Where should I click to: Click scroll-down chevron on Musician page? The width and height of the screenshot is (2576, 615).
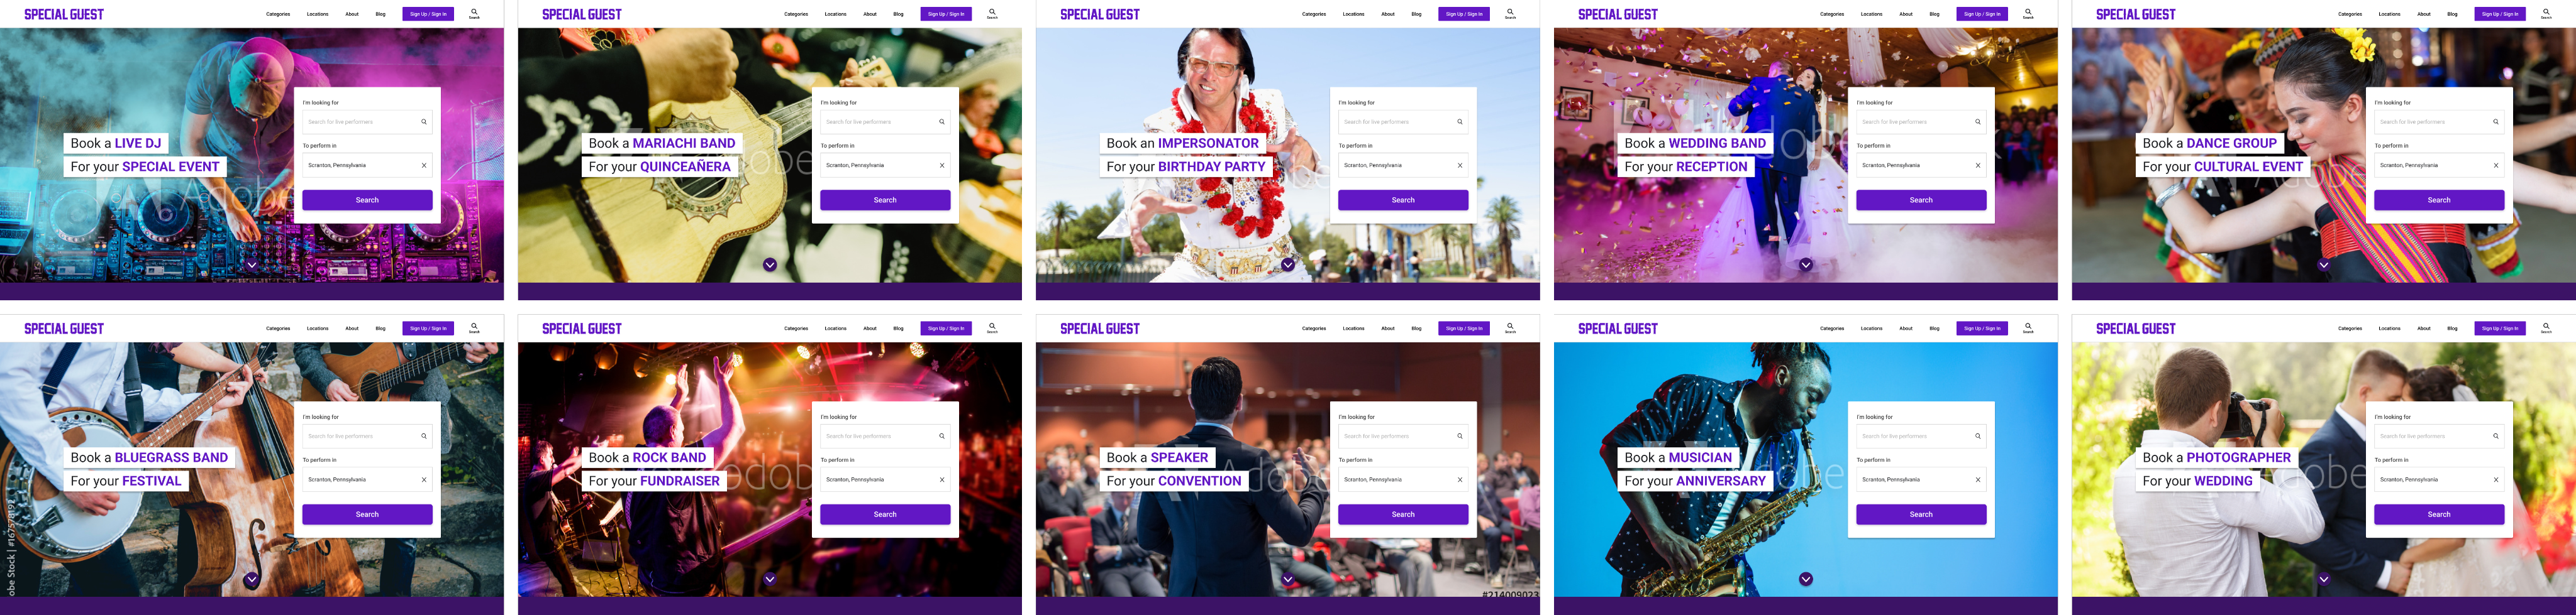point(1806,579)
